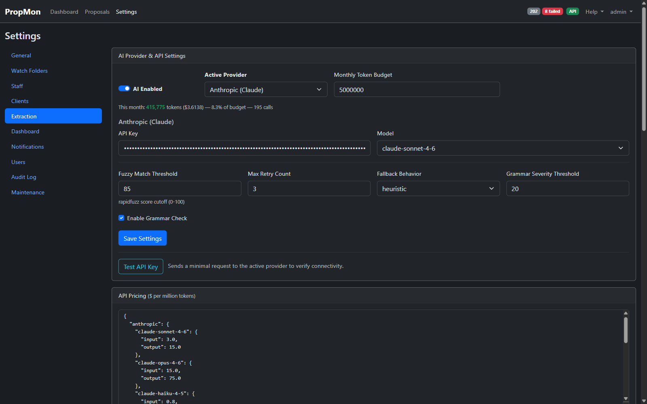Image resolution: width=647 pixels, height=404 pixels.
Task: Open the Fallback Behavior dropdown
Action: tap(438, 188)
